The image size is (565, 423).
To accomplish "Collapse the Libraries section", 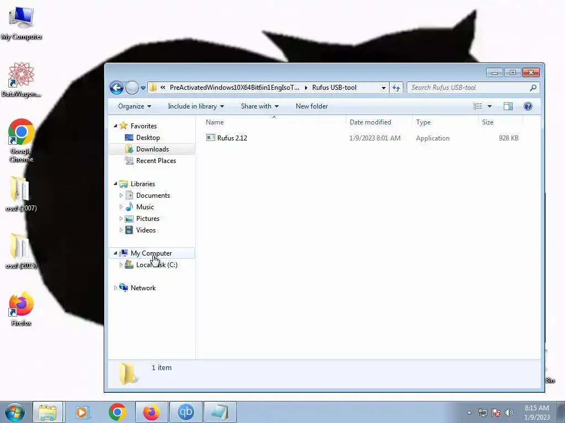I will pyautogui.click(x=115, y=183).
